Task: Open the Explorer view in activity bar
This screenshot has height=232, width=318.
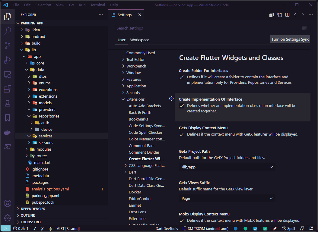Action: [x=8, y=16]
